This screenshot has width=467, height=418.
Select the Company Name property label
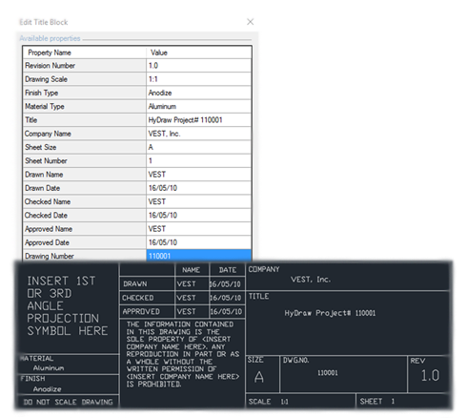(85, 134)
